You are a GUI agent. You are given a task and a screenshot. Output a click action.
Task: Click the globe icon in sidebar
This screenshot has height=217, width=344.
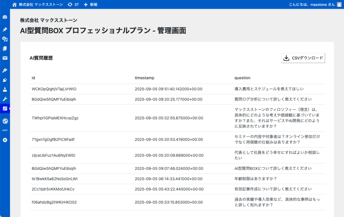point(5,121)
